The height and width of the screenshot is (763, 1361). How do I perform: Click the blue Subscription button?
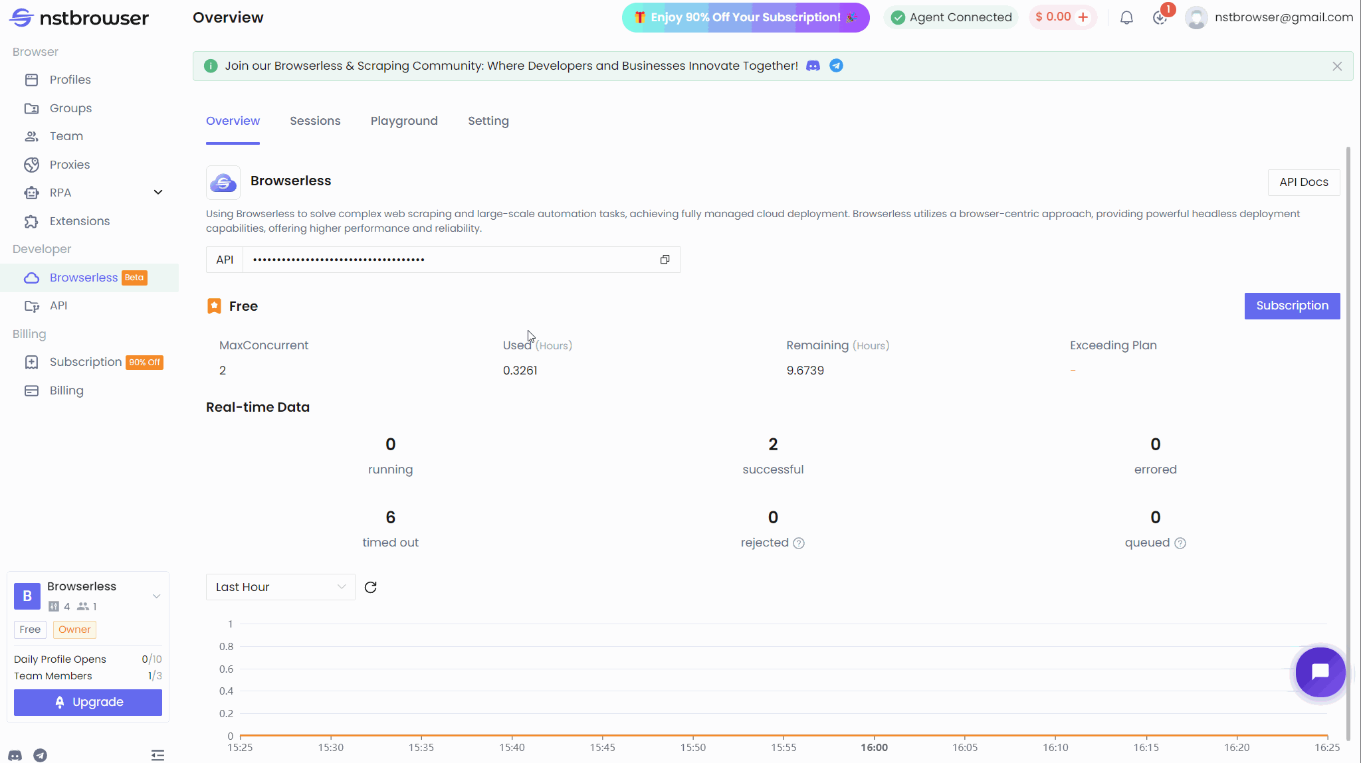pos(1292,306)
